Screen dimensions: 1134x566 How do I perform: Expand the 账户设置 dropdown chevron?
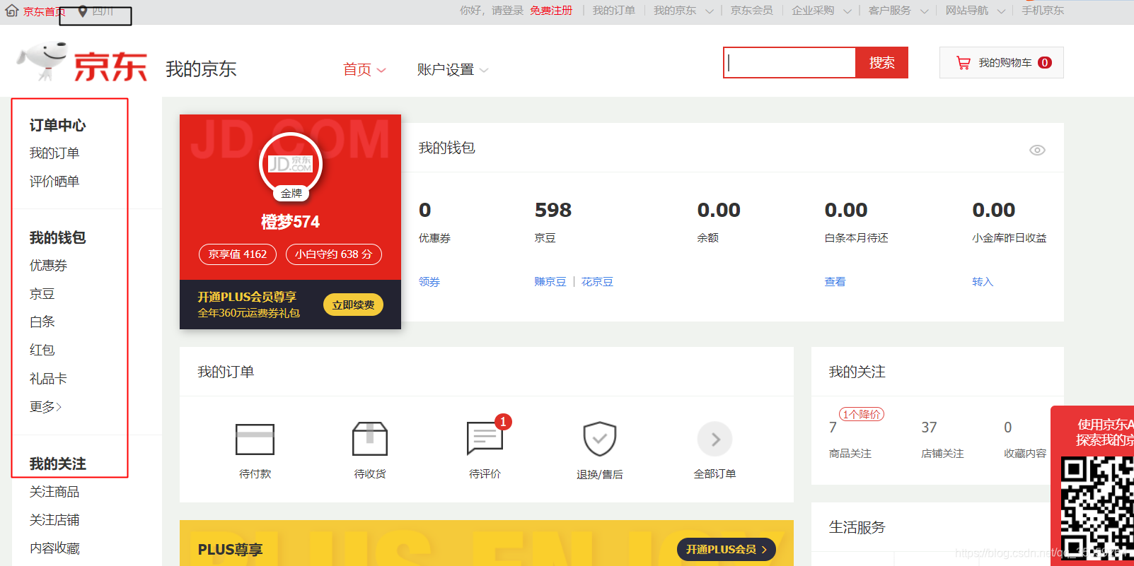pos(484,70)
